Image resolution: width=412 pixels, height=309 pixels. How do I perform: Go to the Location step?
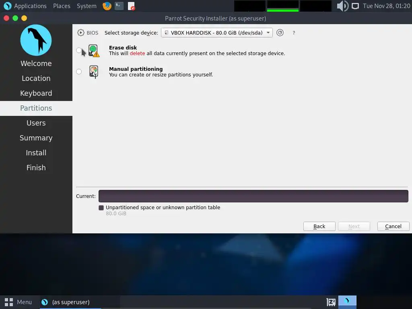click(36, 78)
